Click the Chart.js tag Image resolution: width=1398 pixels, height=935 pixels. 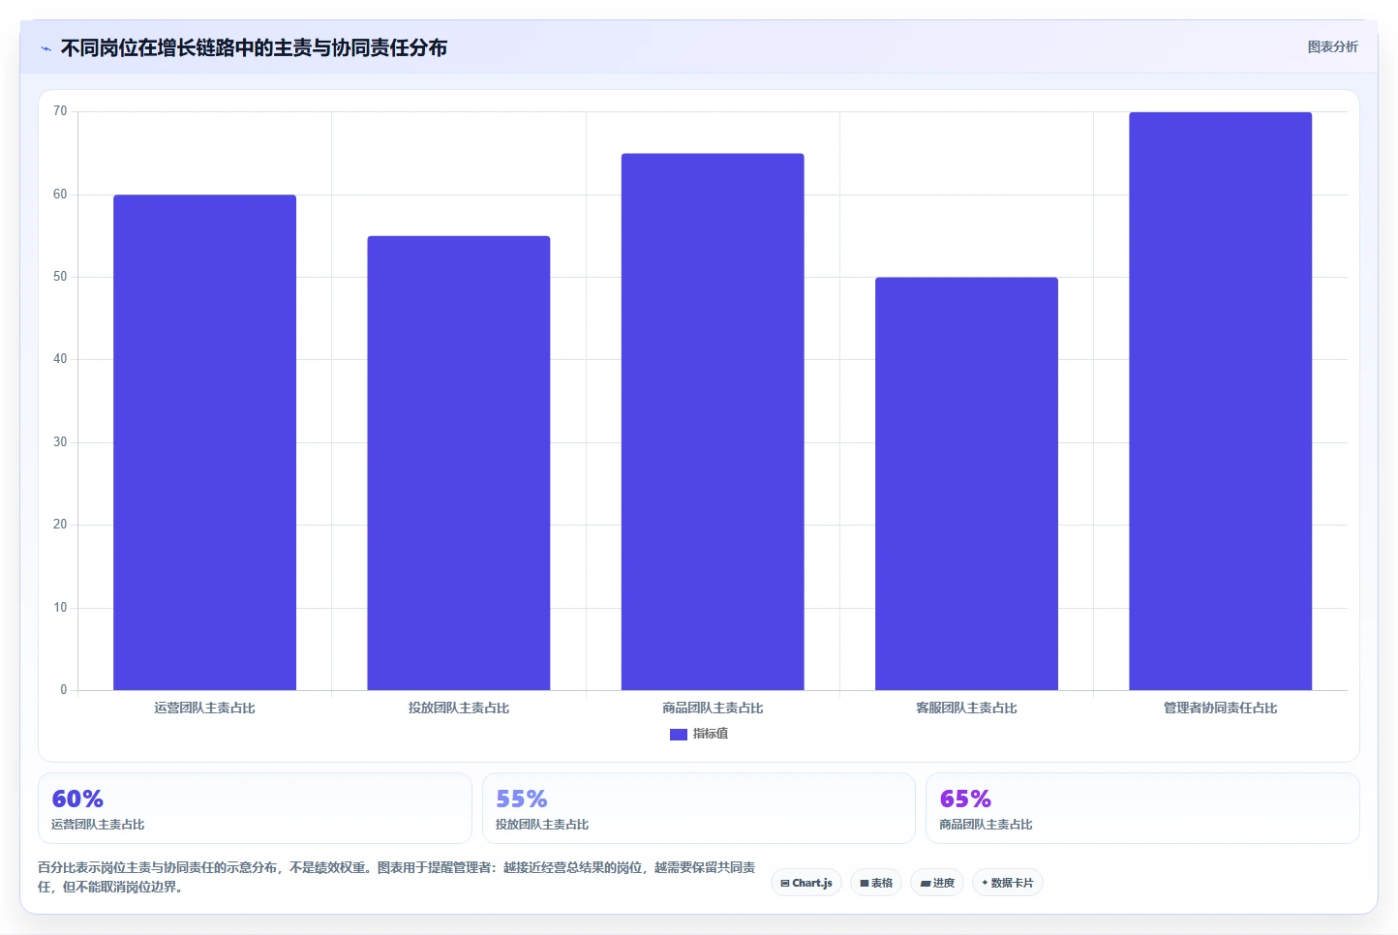point(806,883)
